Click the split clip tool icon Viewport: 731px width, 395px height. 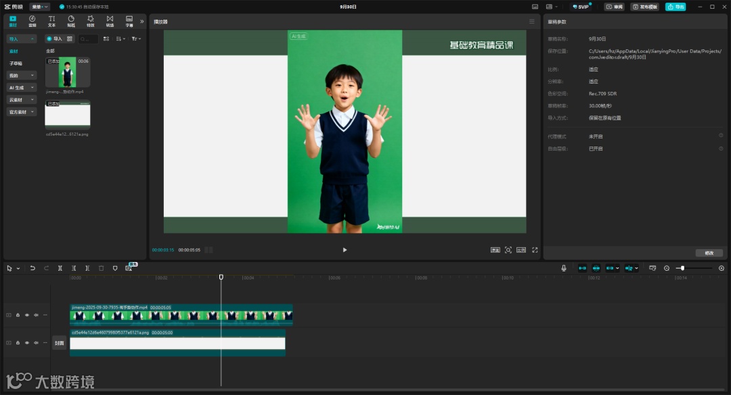[60, 268]
